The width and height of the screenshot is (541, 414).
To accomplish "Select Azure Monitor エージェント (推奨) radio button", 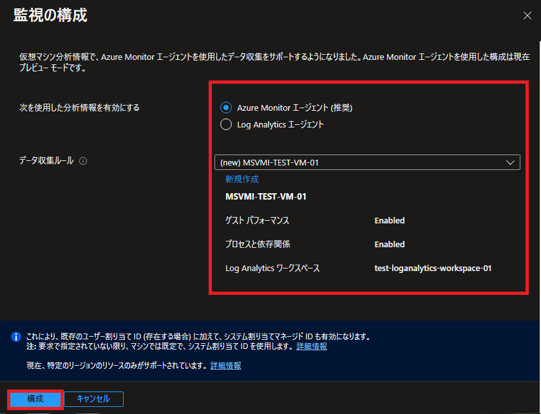I will click(x=226, y=108).
